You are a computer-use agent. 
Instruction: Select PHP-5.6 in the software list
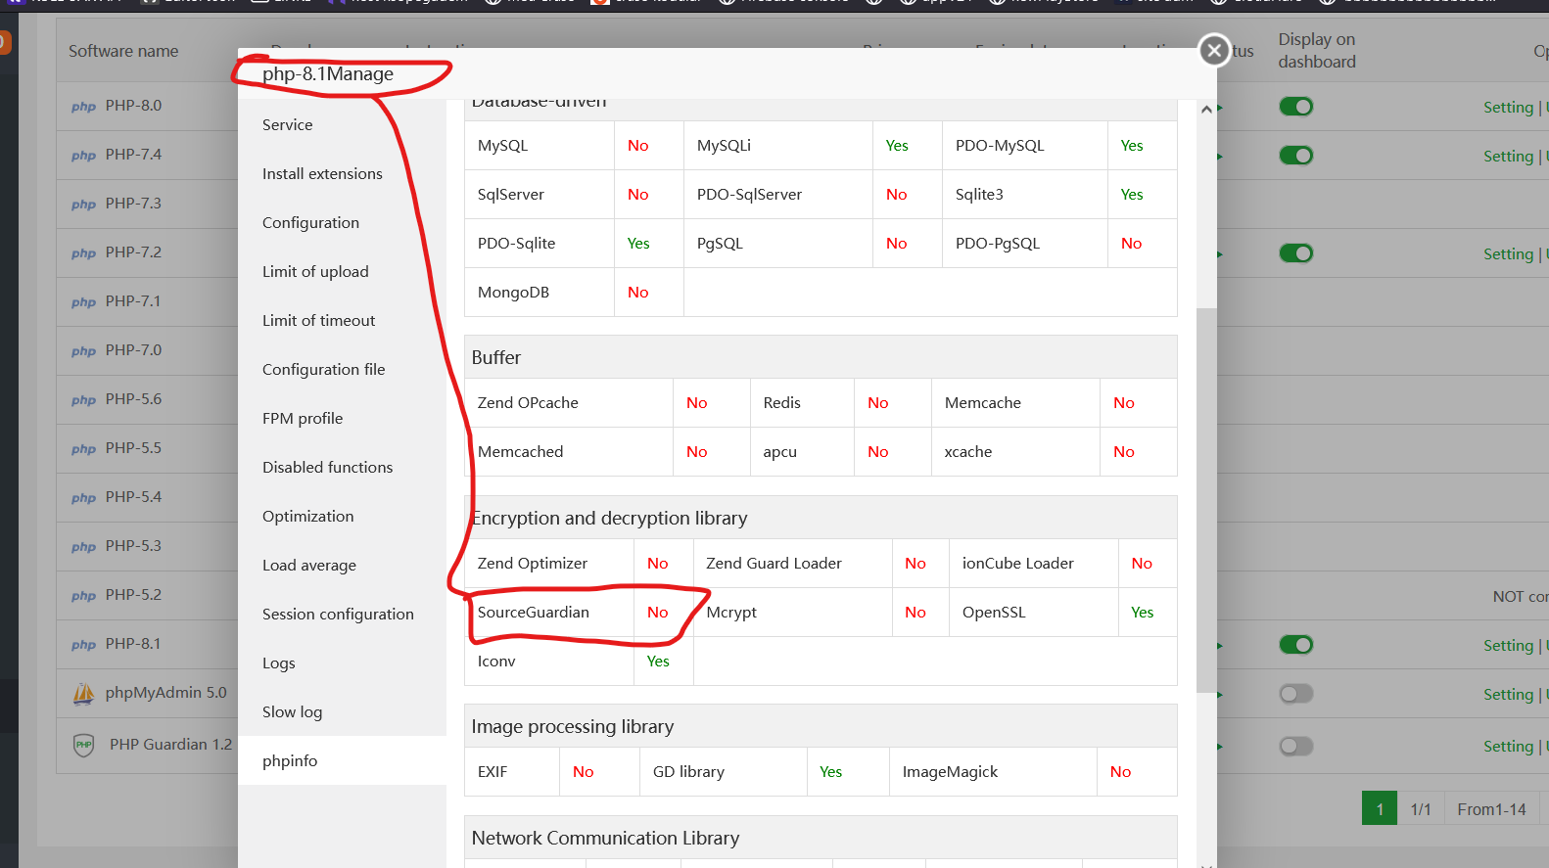coord(133,398)
